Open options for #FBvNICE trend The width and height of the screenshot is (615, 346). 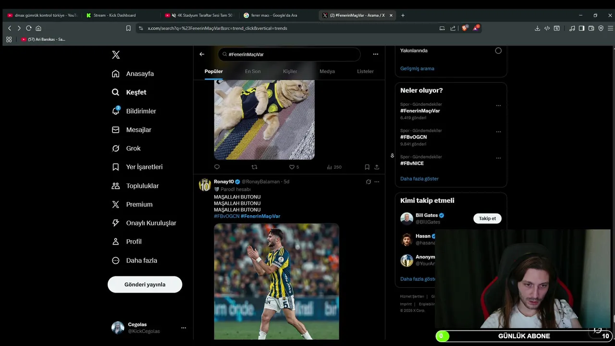point(498,158)
